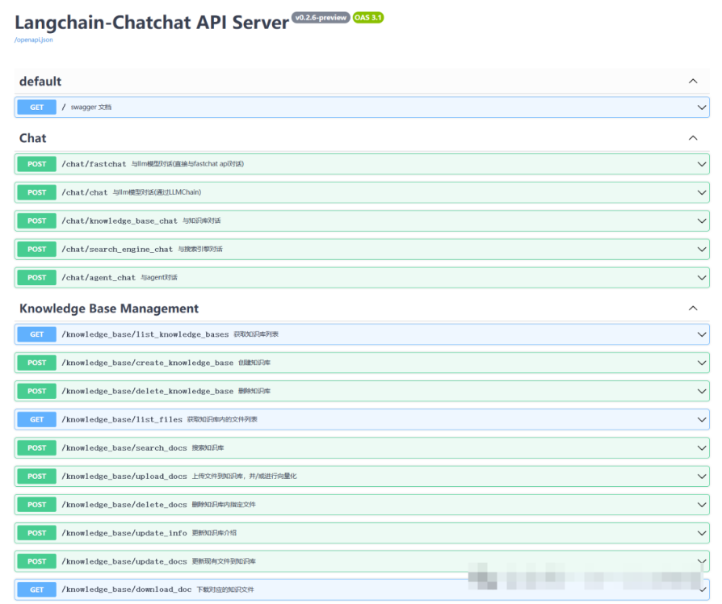Image resolution: width=722 pixels, height=604 pixels.
Task: Collapse Knowledge Base Management section chevron
Action: [693, 308]
